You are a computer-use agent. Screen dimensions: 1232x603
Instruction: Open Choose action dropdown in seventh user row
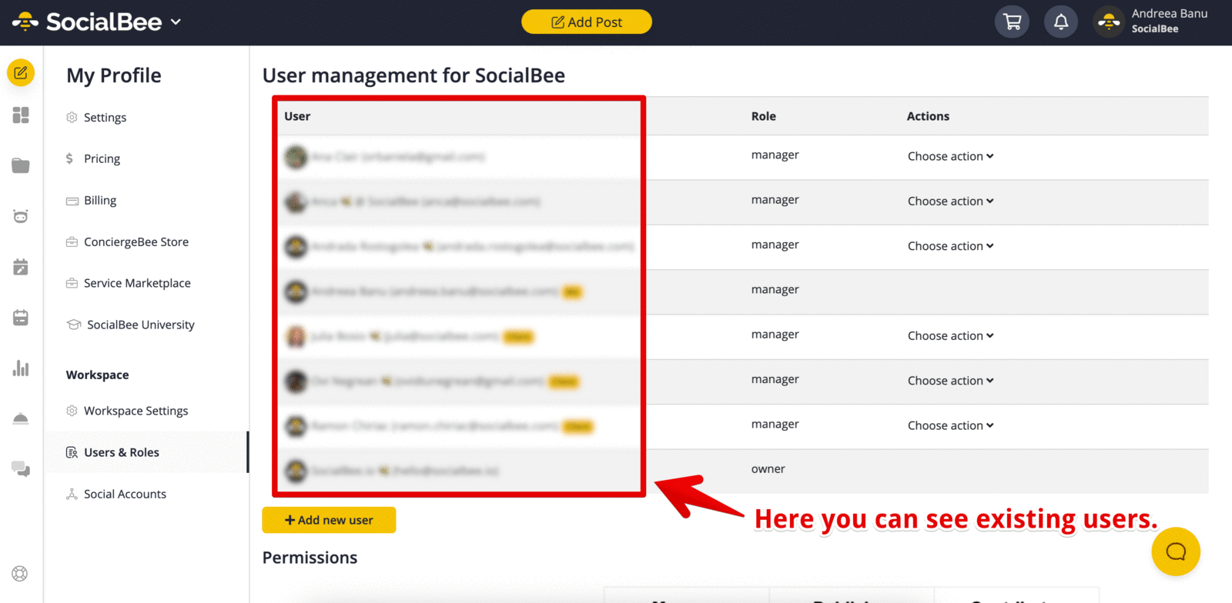click(950, 426)
